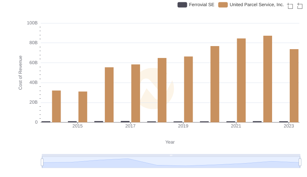Click the orange bar for 2021
This screenshot has width=307, height=177.
click(x=241, y=80)
